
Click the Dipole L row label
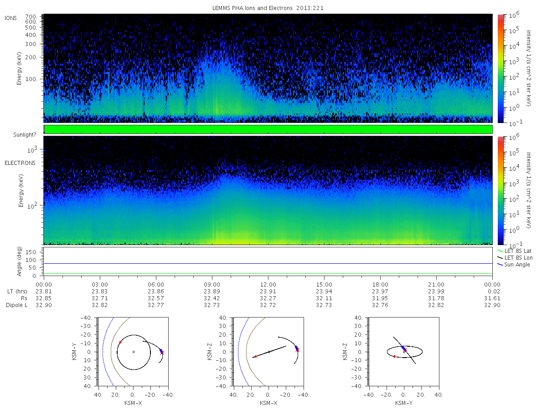(16, 305)
